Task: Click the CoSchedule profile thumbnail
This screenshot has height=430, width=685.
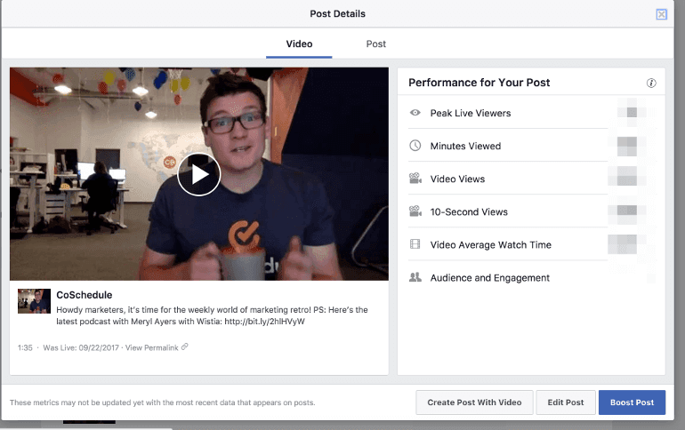Action: (x=34, y=301)
